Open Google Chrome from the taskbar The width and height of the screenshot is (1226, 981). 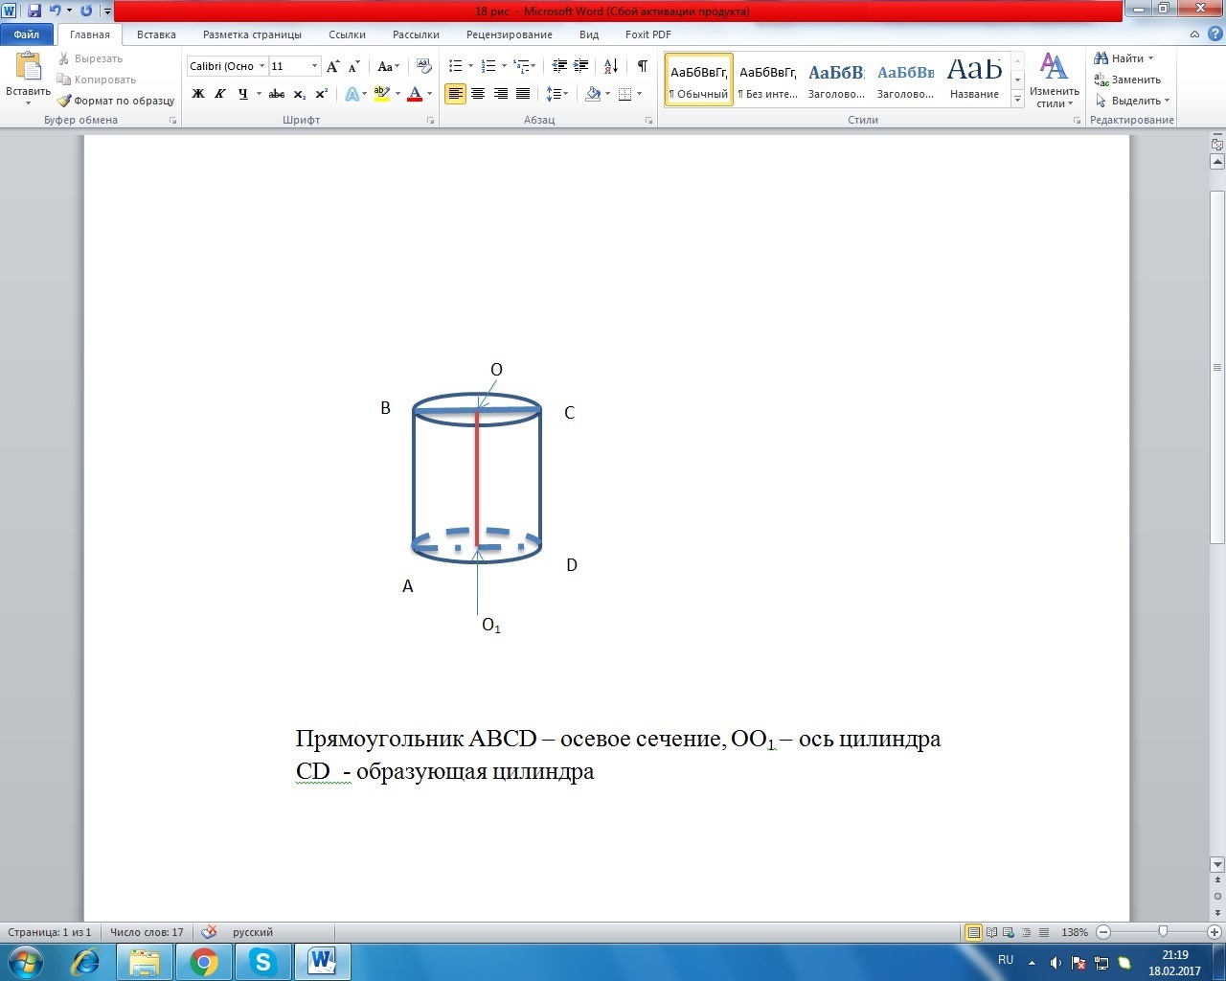[x=204, y=961]
